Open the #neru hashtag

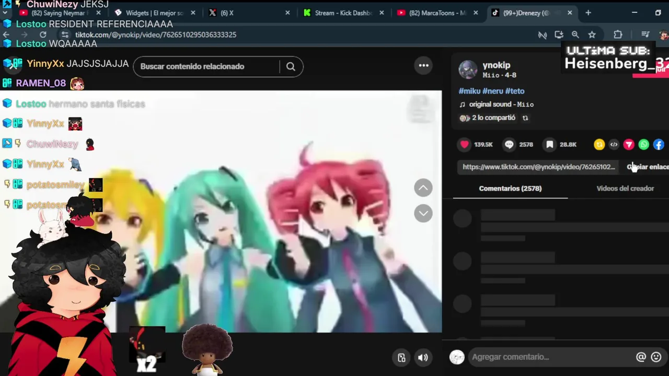492,91
